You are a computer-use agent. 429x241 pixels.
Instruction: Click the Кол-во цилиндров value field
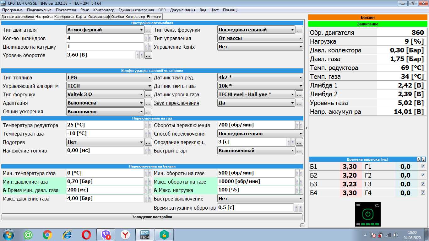(105, 38)
